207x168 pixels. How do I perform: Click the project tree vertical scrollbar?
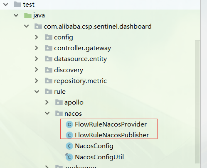tap(197, 102)
